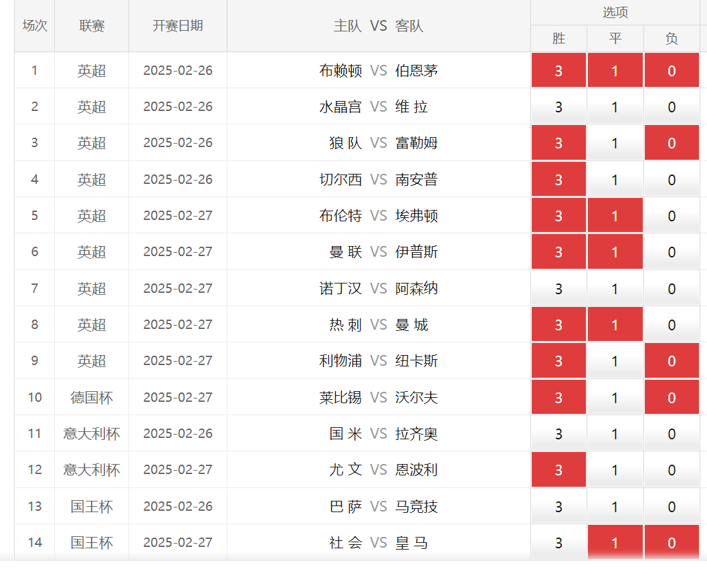Deselect loss option 0 for 利物浦 VS 纽卡斯

672,360
